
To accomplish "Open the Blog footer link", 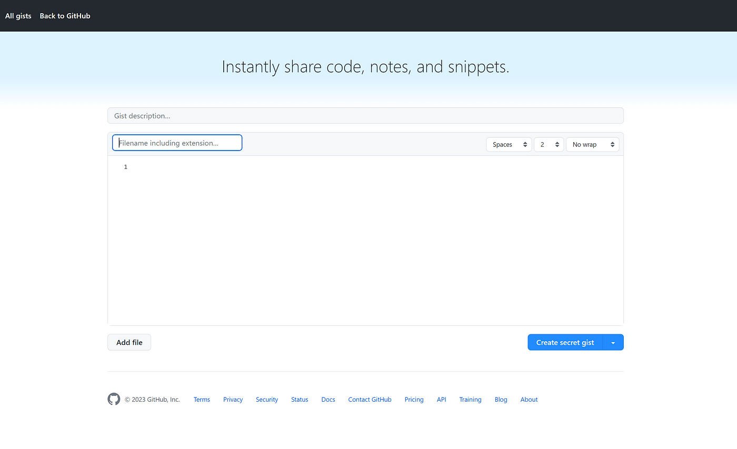I will tap(501, 400).
